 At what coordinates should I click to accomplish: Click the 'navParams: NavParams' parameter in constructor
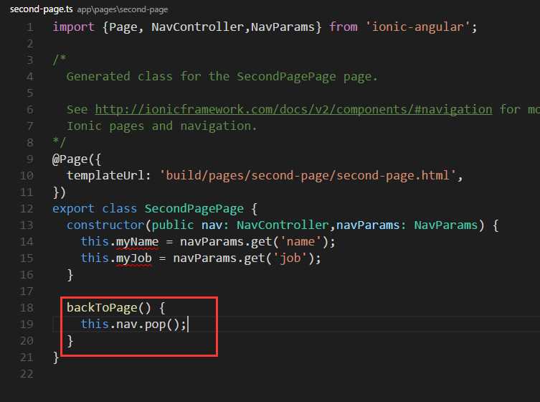(407, 225)
